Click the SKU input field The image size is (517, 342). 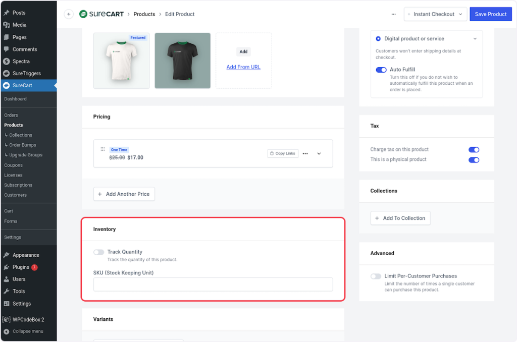point(213,284)
